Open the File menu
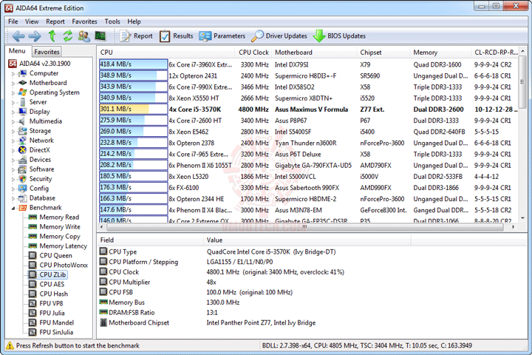Viewport: 532px width, 355px height. pos(13,21)
